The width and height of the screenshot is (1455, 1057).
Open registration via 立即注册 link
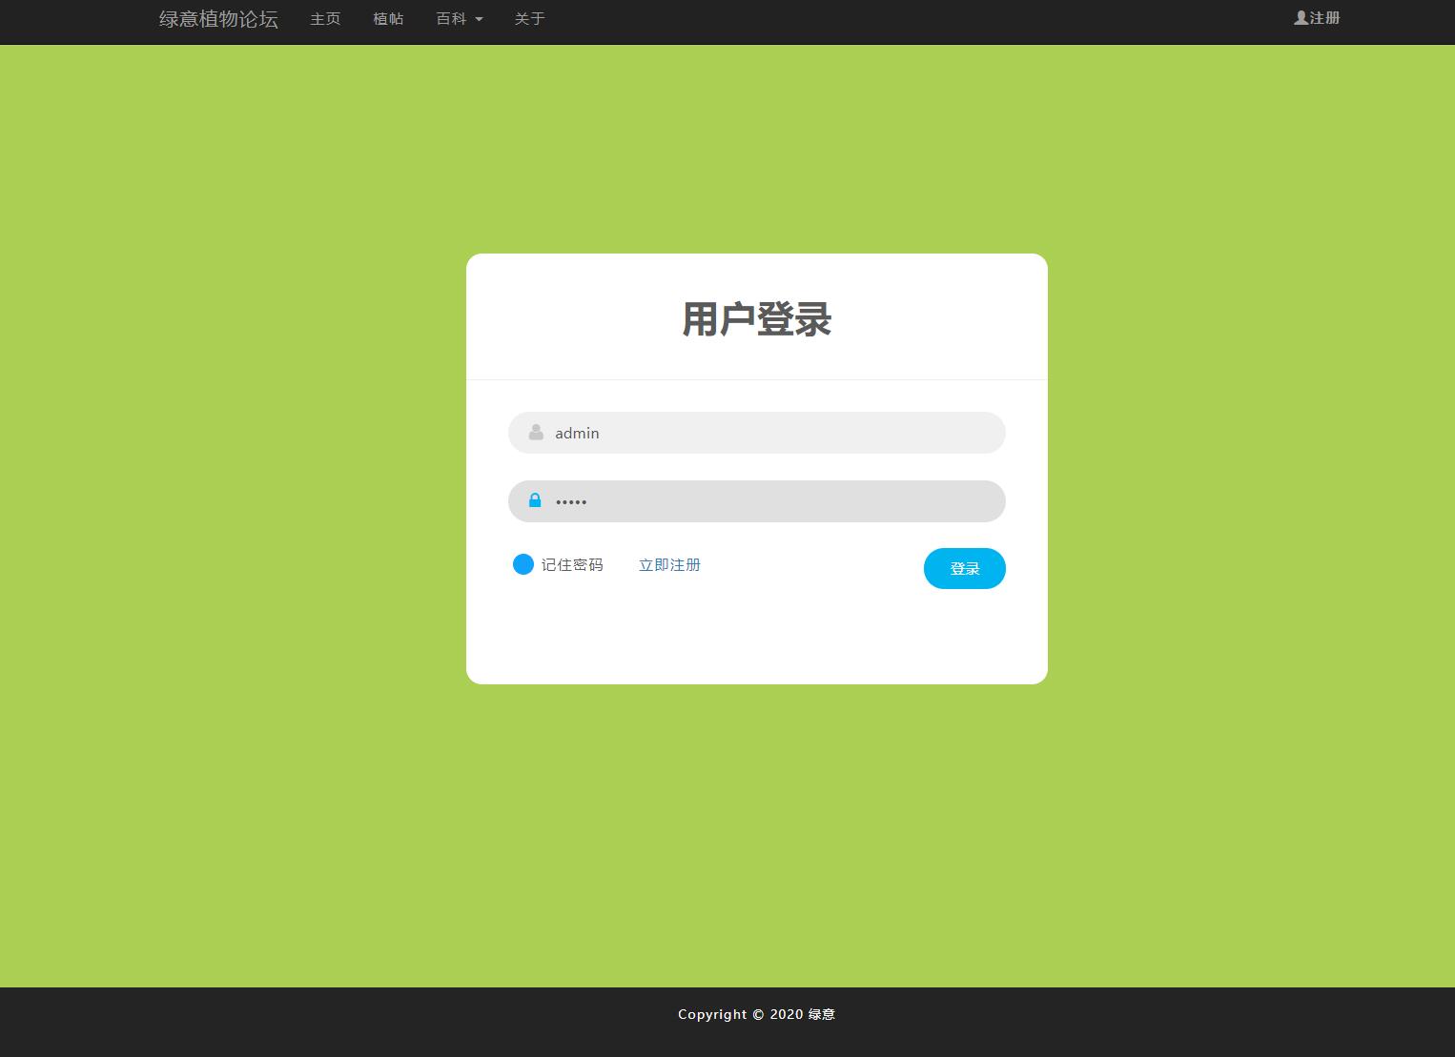point(669,564)
